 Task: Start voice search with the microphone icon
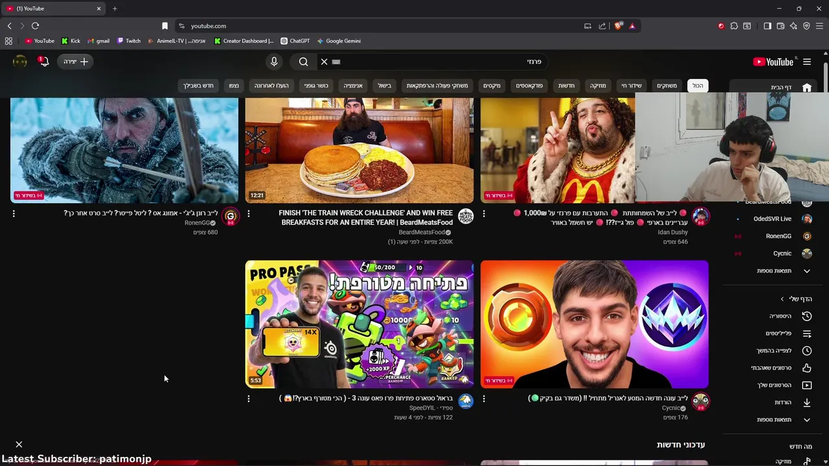274,61
